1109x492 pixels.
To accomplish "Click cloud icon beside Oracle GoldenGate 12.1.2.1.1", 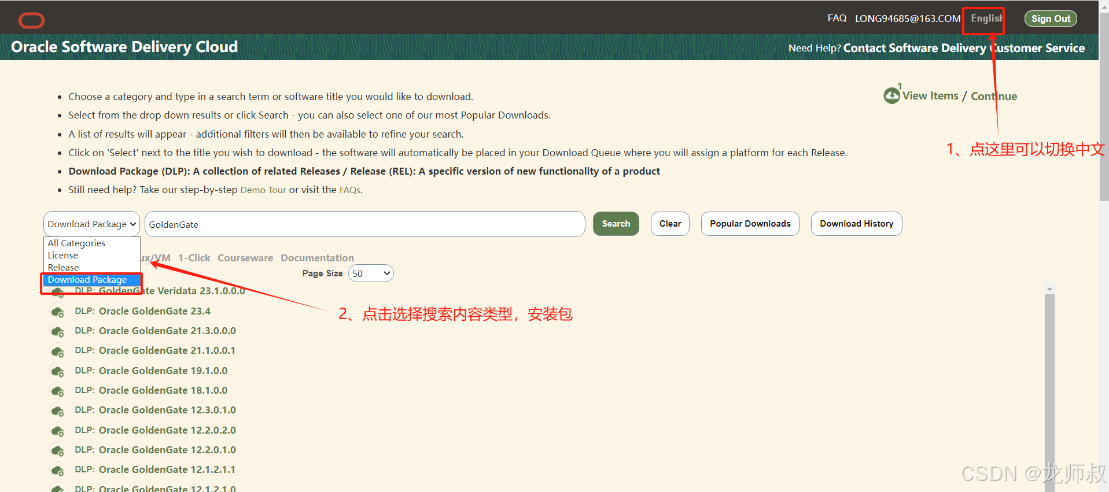I will [x=57, y=471].
